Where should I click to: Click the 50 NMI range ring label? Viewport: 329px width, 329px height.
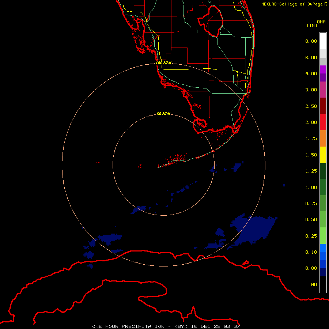pos(163,114)
